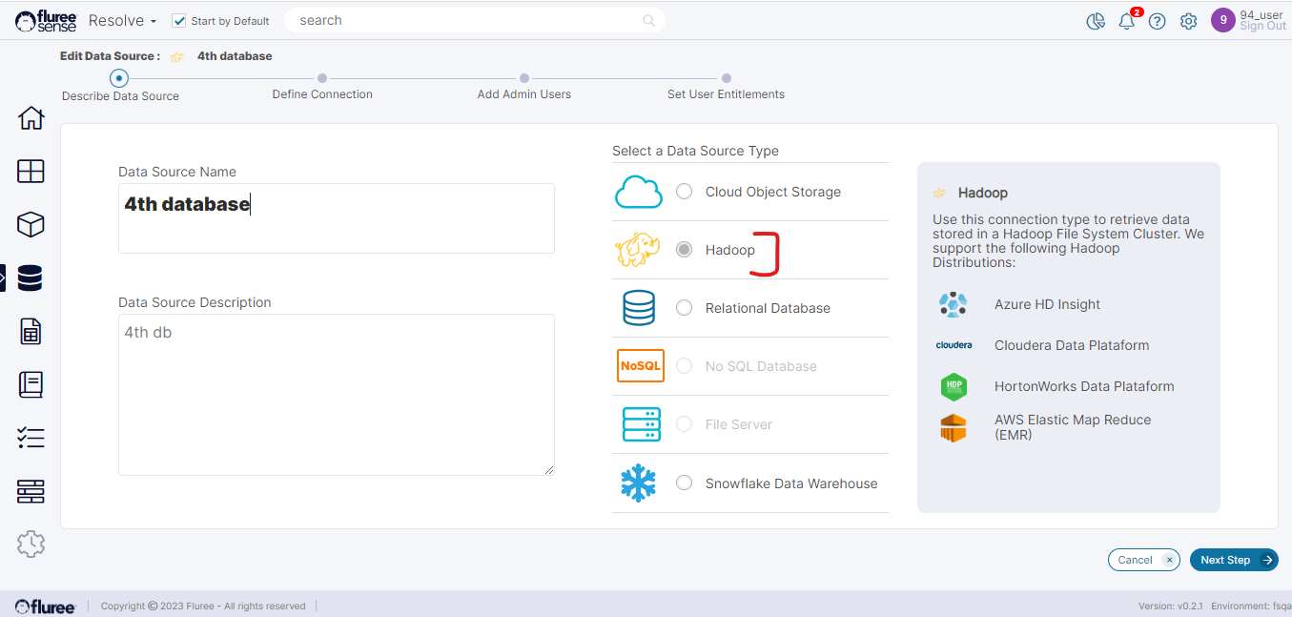This screenshot has height=617, width=1292.
Task: Open the cube sidebar icon
Action: (x=31, y=225)
